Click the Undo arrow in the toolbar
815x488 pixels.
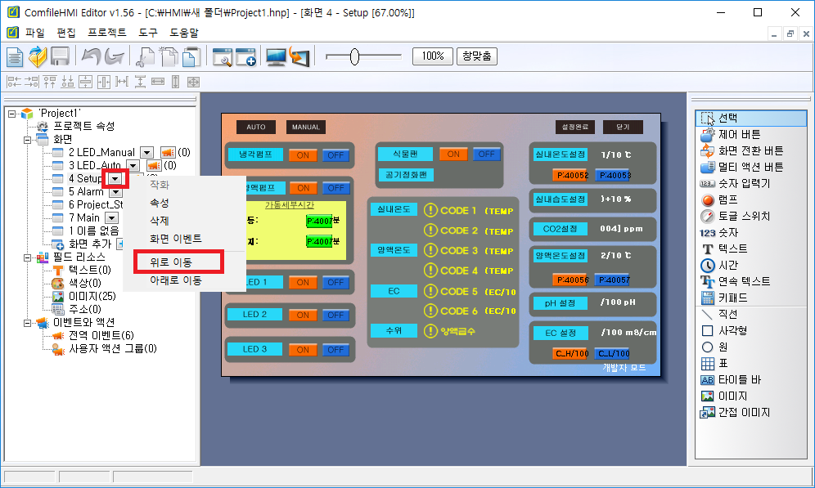click(x=91, y=56)
